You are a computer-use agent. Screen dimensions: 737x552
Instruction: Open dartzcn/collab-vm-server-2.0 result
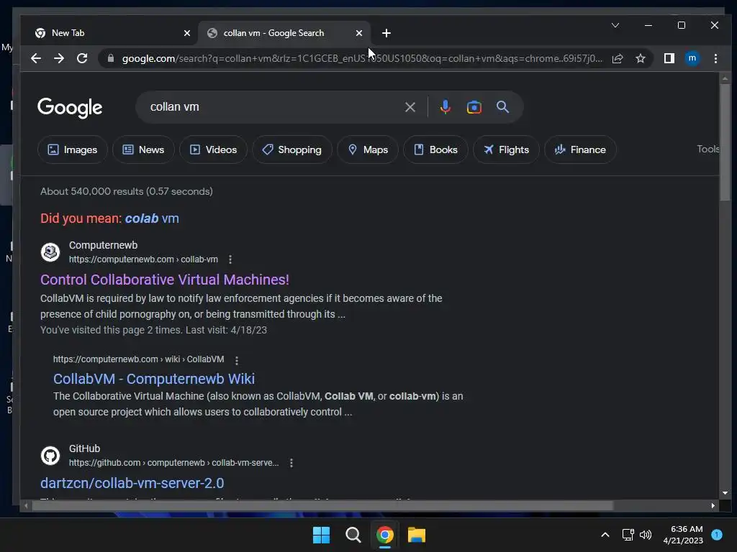click(132, 483)
